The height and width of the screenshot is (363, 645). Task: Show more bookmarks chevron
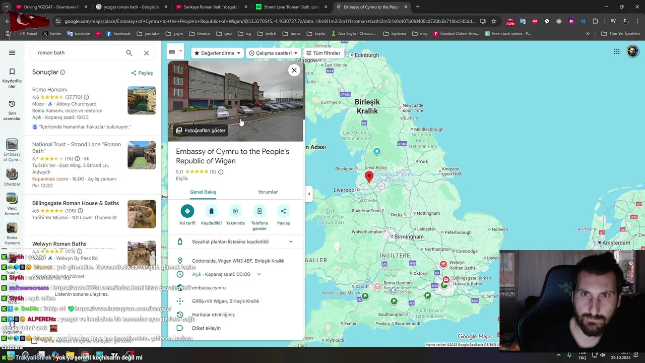point(588,34)
